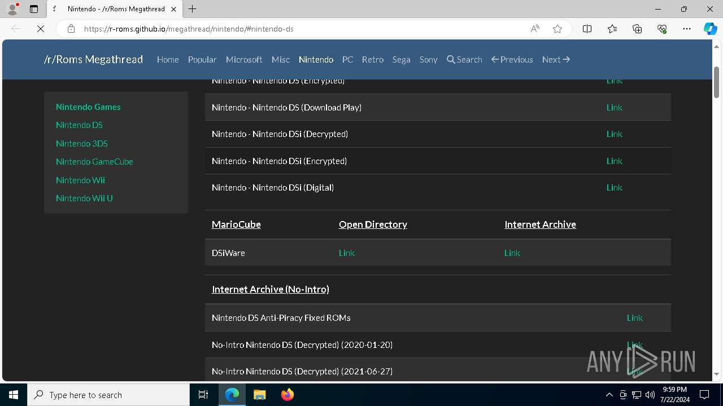Click the address bar URL
Viewport: 723px width, 406px height.
[189, 29]
